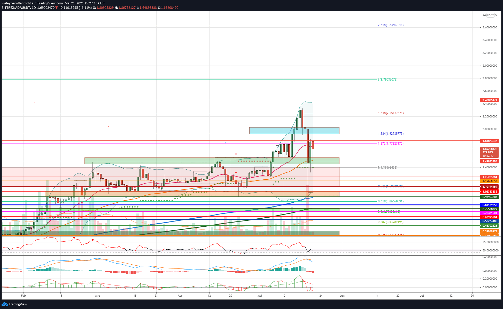Click the Feb date axis label
Screen dimensions: 503x309
point(23,296)
